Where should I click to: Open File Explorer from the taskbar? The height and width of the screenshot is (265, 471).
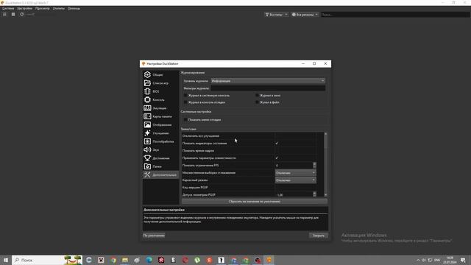coord(125,260)
